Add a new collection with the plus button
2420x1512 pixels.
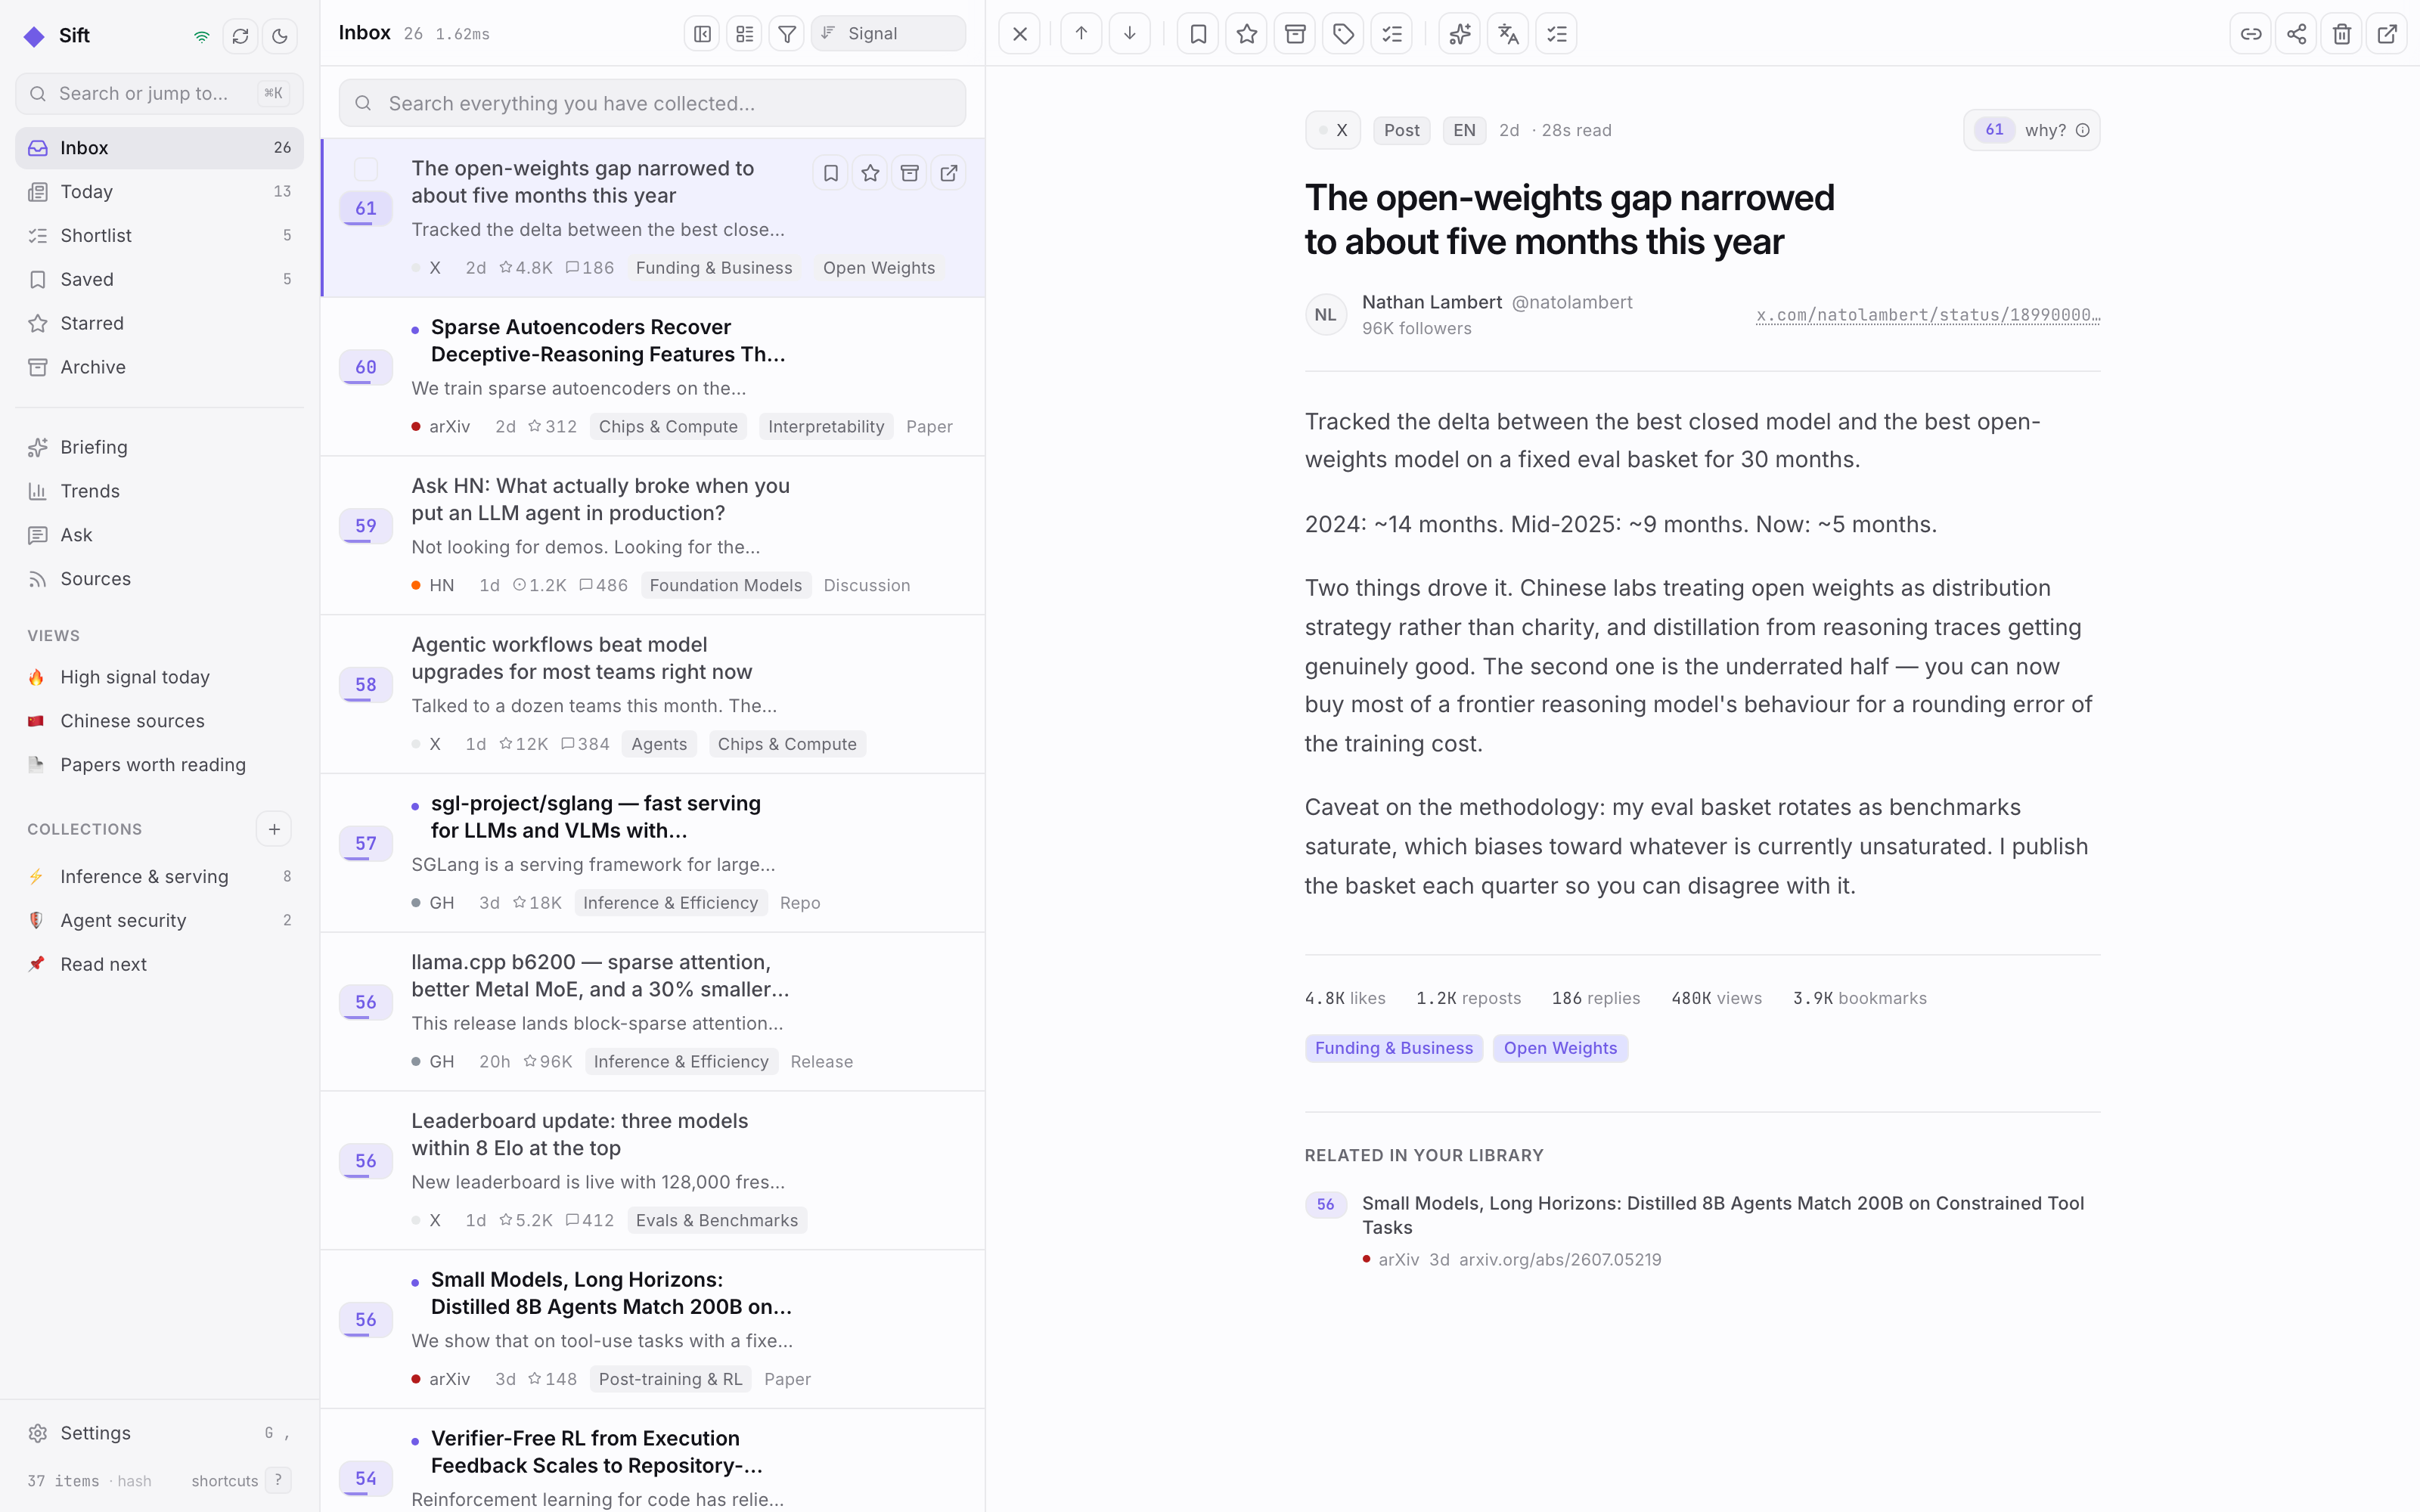click(274, 829)
